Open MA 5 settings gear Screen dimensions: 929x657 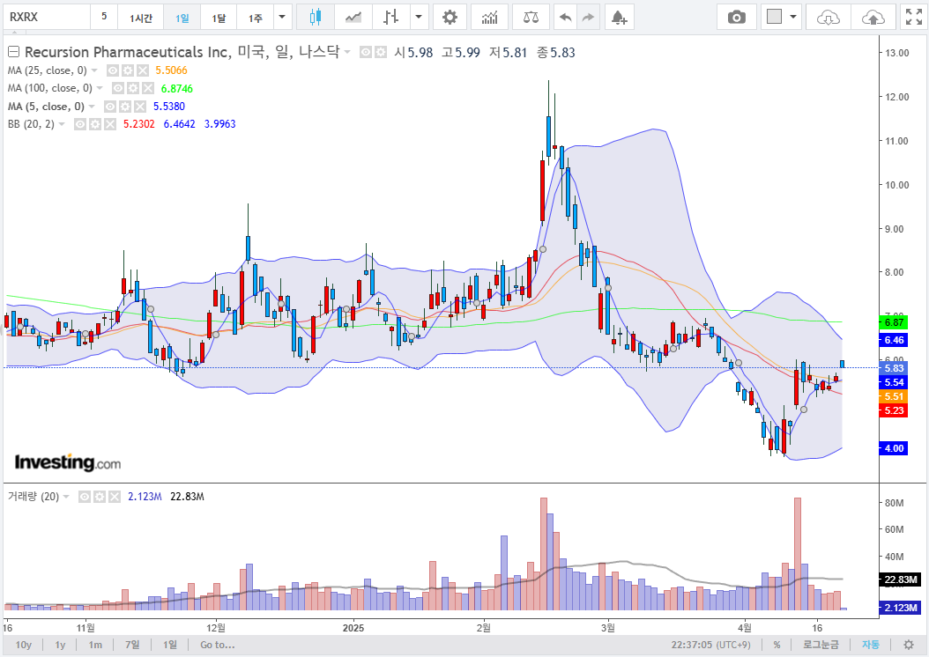tap(124, 107)
